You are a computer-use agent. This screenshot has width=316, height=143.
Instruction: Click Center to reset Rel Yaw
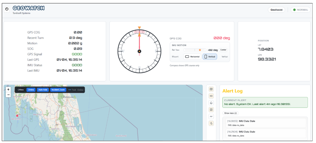223,50
